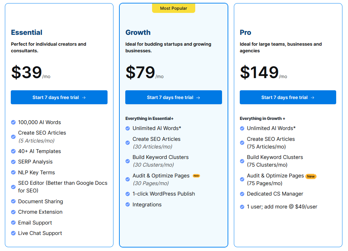Viewport: 348px width, 251px height.
Task: Click the checkmark beside Integrations
Action: tap(128, 205)
